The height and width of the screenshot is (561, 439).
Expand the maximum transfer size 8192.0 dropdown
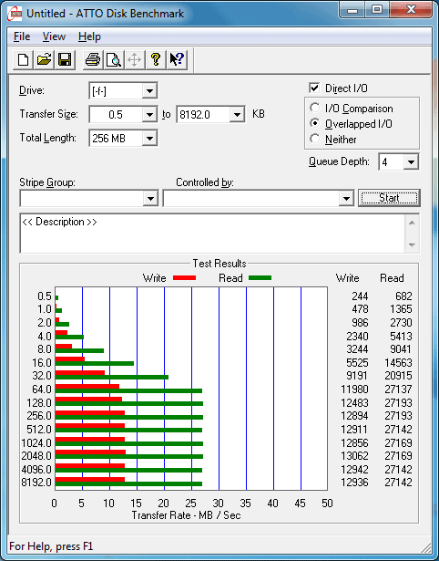pyautogui.click(x=237, y=115)
